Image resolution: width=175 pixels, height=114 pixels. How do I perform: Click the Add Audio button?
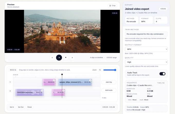(x=109, y=90)
